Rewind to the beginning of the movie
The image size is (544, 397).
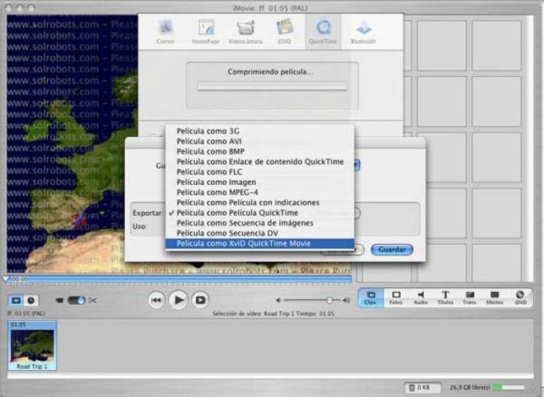click(x=157, y=300)
